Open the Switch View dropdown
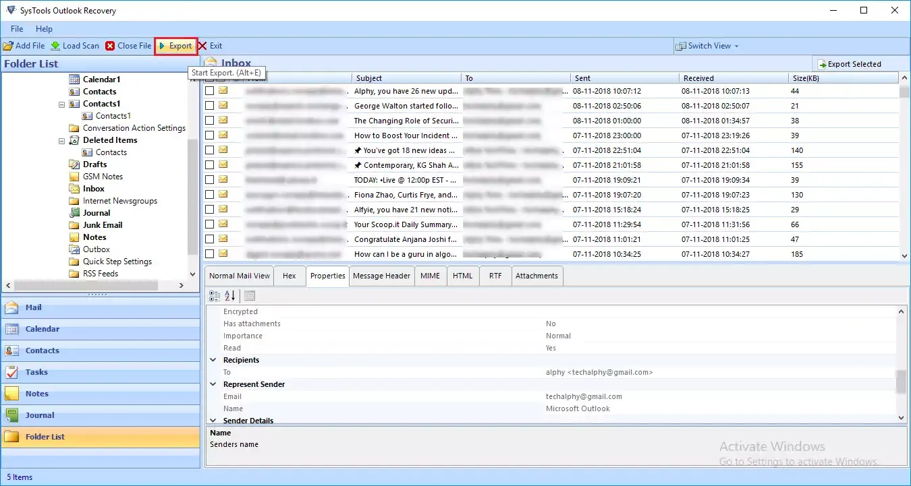This screenshot has width=911, height=486. 708,46
